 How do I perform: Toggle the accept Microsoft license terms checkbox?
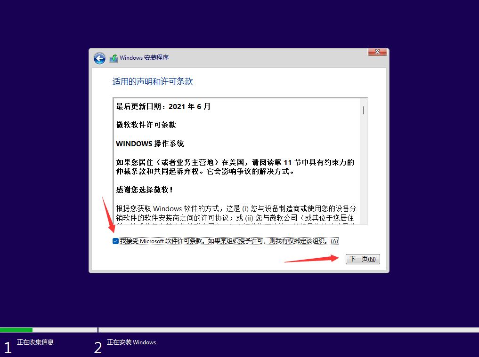point(115,241)
